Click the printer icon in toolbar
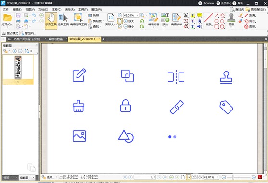268x183 pixels. [18, 21]
